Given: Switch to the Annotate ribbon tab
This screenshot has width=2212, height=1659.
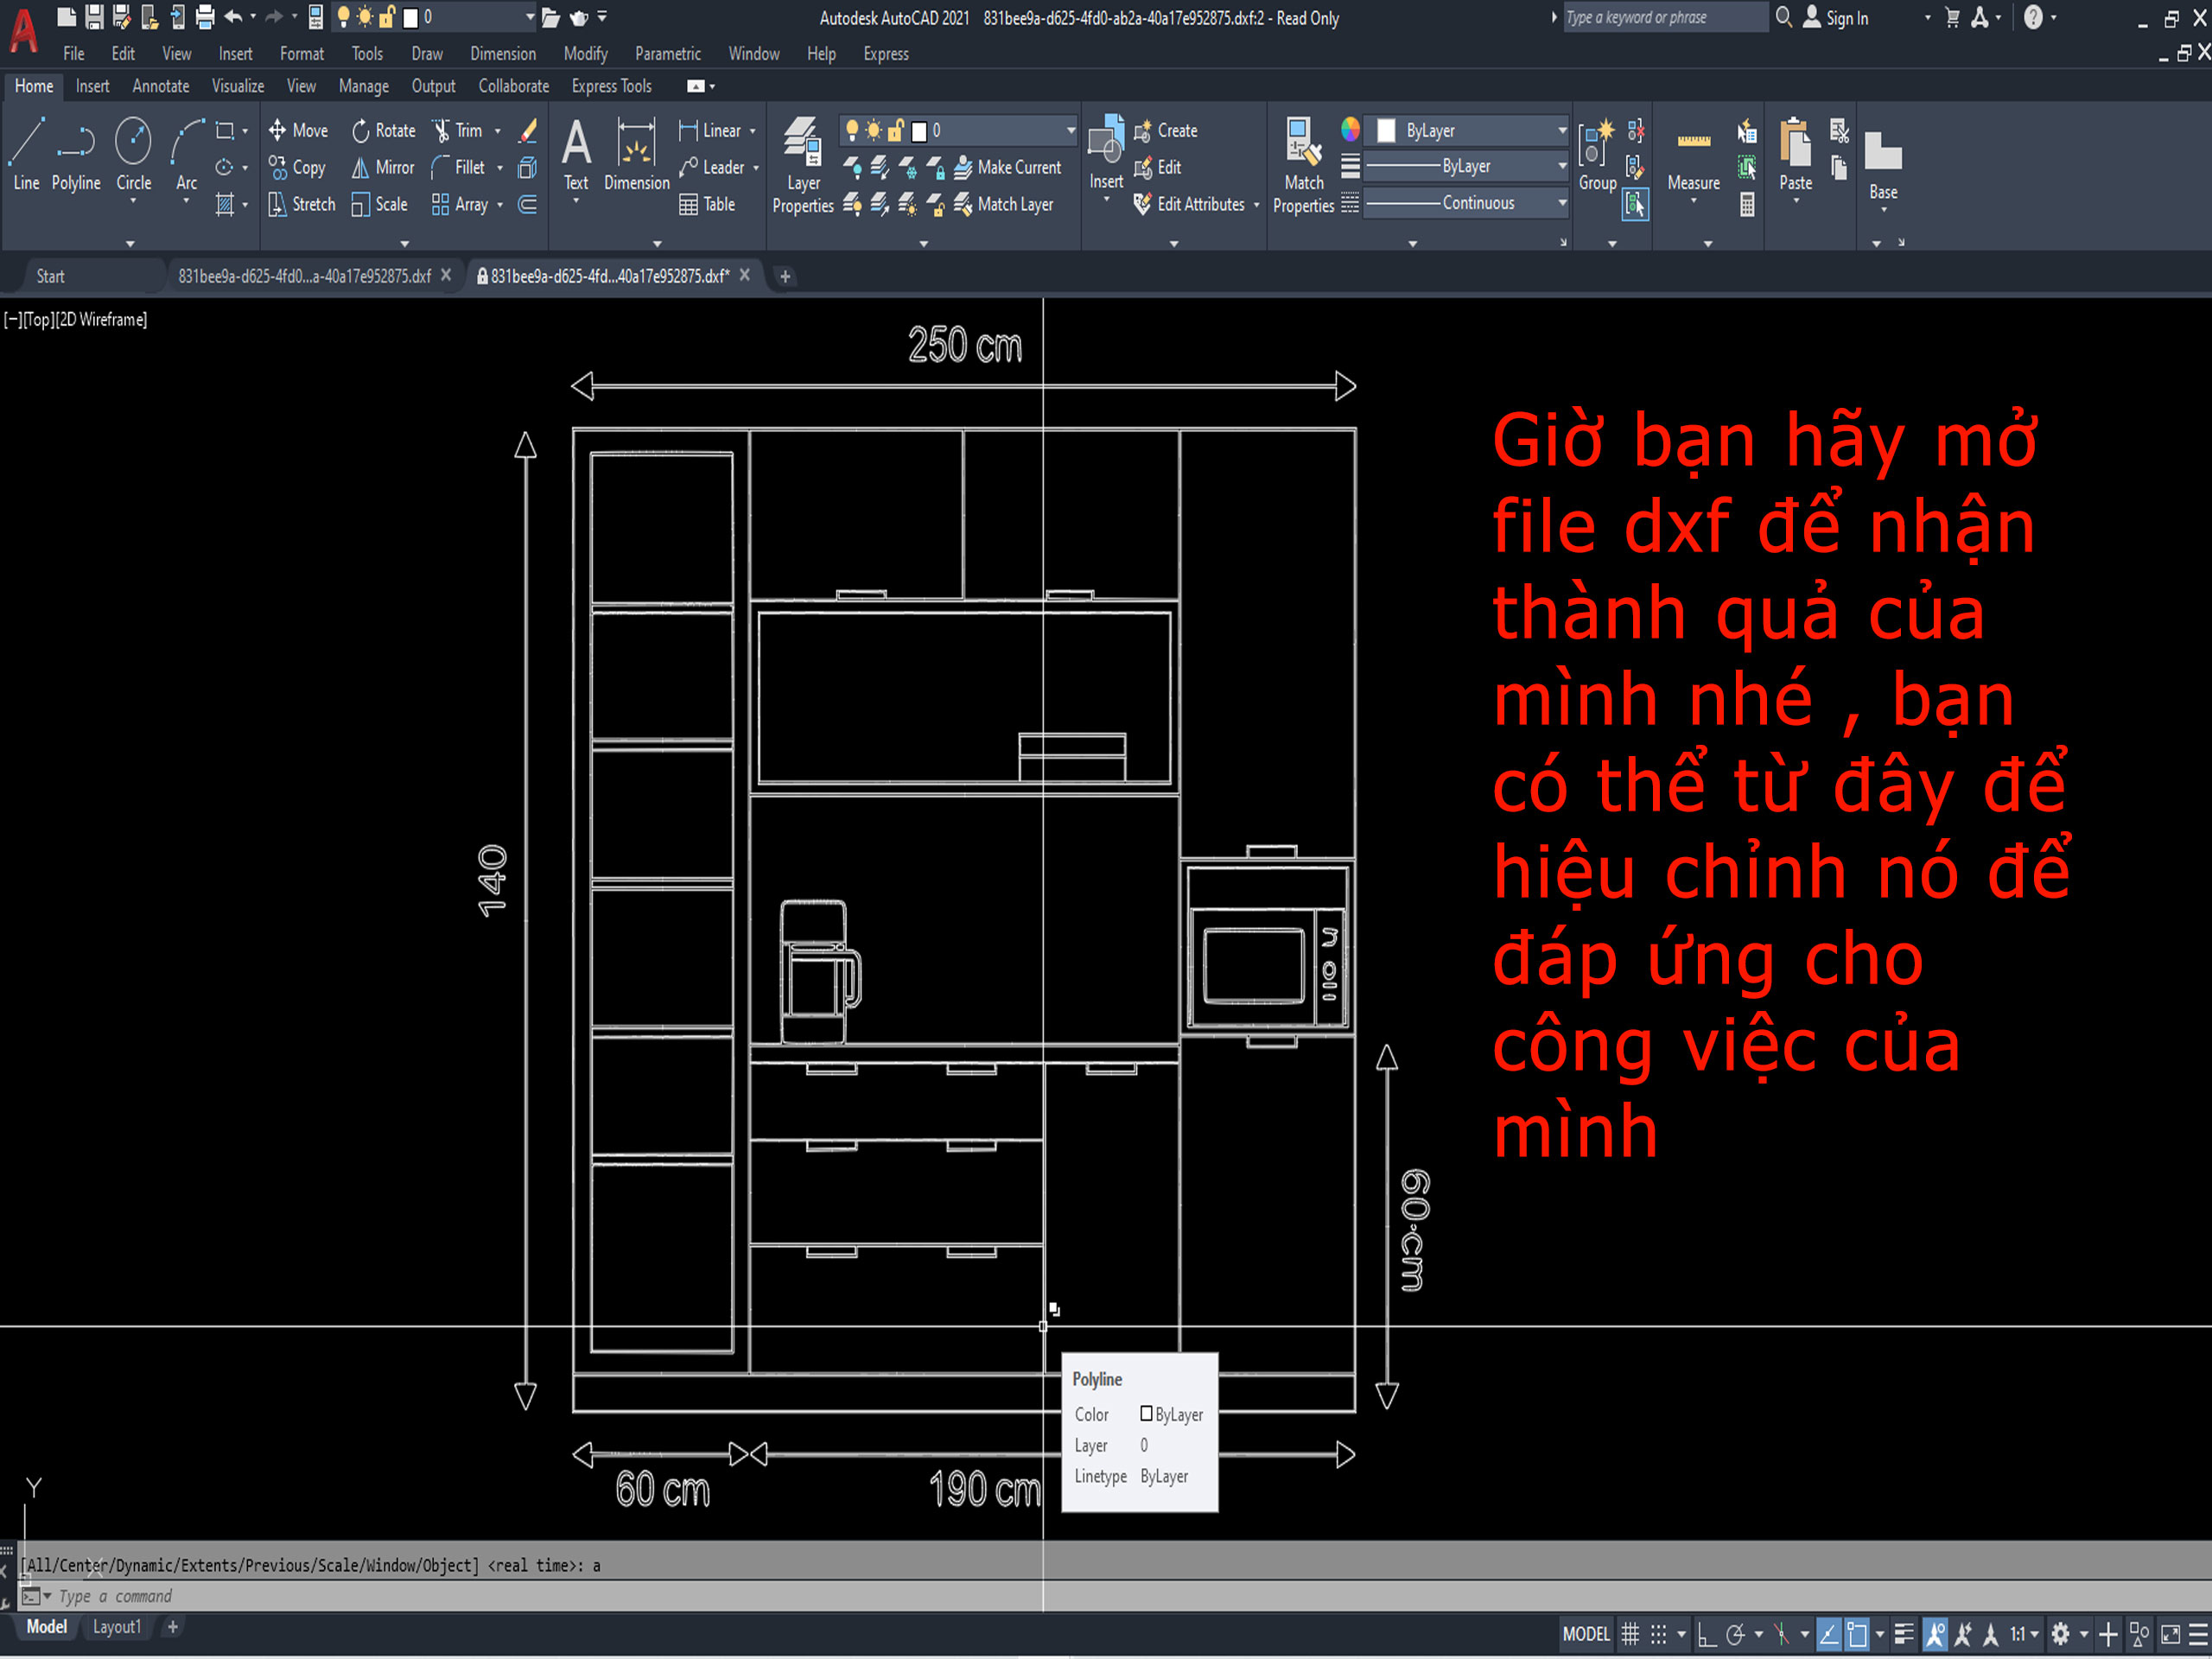Looking at the screenshot, I should pos(160,86).
